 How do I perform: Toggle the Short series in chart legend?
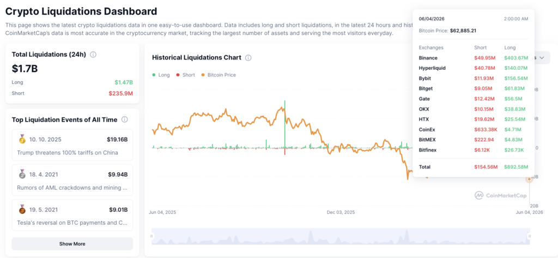click(185, 75)
